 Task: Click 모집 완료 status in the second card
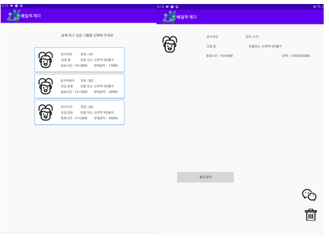coord(67,86)
